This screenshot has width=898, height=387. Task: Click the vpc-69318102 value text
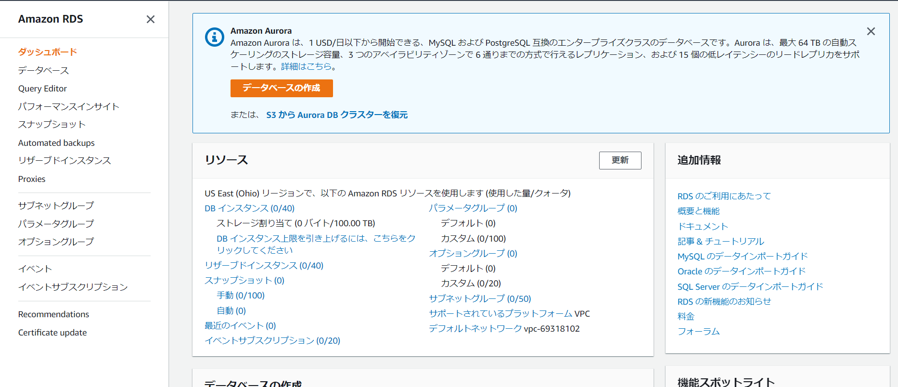552,329
